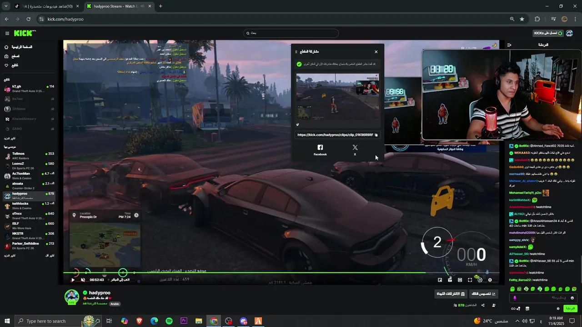Open Tollmos channel in sidebar
The height and width of the screenshot is (327, 582).
pyautogui.click(x=29, y=156)
